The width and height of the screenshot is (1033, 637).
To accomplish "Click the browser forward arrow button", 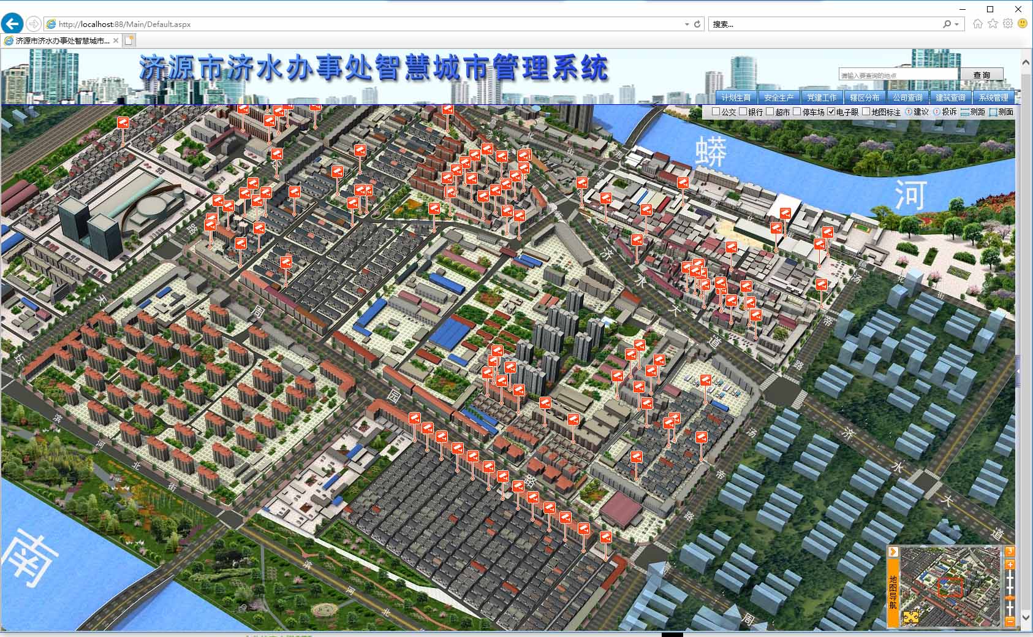I will coord(34,24).
